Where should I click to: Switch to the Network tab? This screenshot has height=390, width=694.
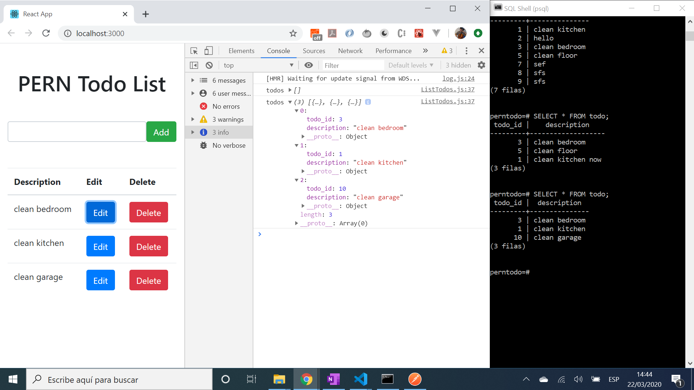350,51
